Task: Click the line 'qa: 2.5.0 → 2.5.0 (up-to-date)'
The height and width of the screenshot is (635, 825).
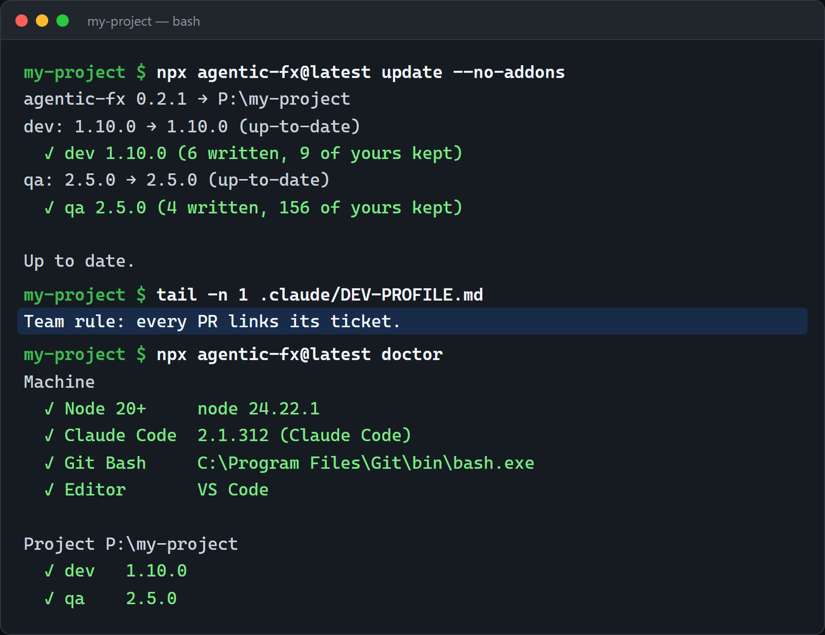Action: [x=176, y=180]
